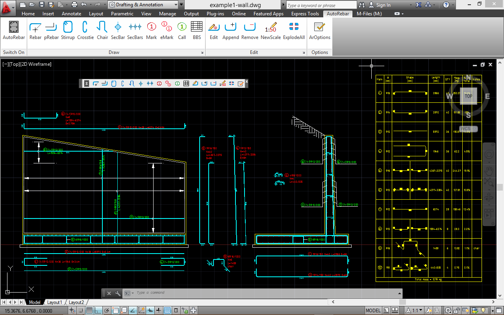
Task: Click the MODEL space button in status bar
Action: pos(373,311)
